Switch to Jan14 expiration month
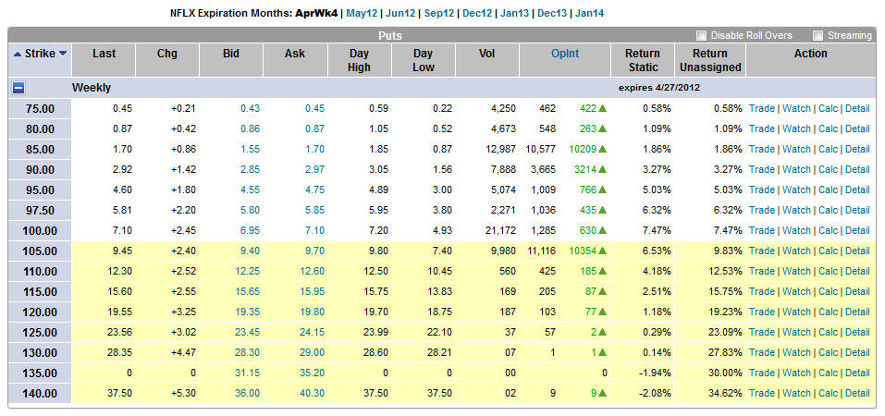 [x=590, y=13]
